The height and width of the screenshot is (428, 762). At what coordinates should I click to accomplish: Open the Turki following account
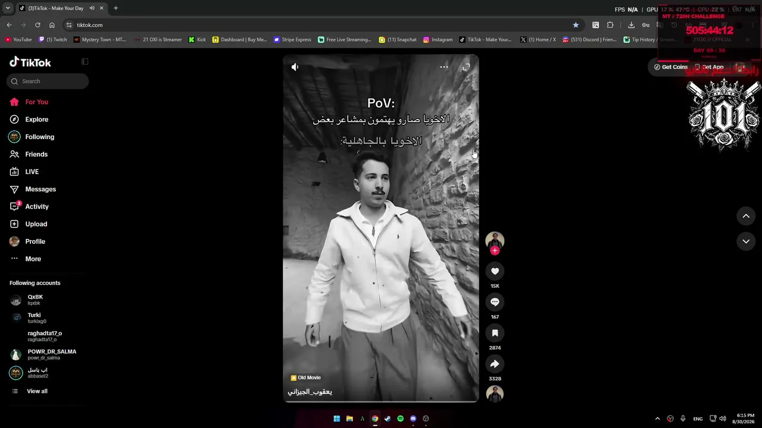point(28,318)
